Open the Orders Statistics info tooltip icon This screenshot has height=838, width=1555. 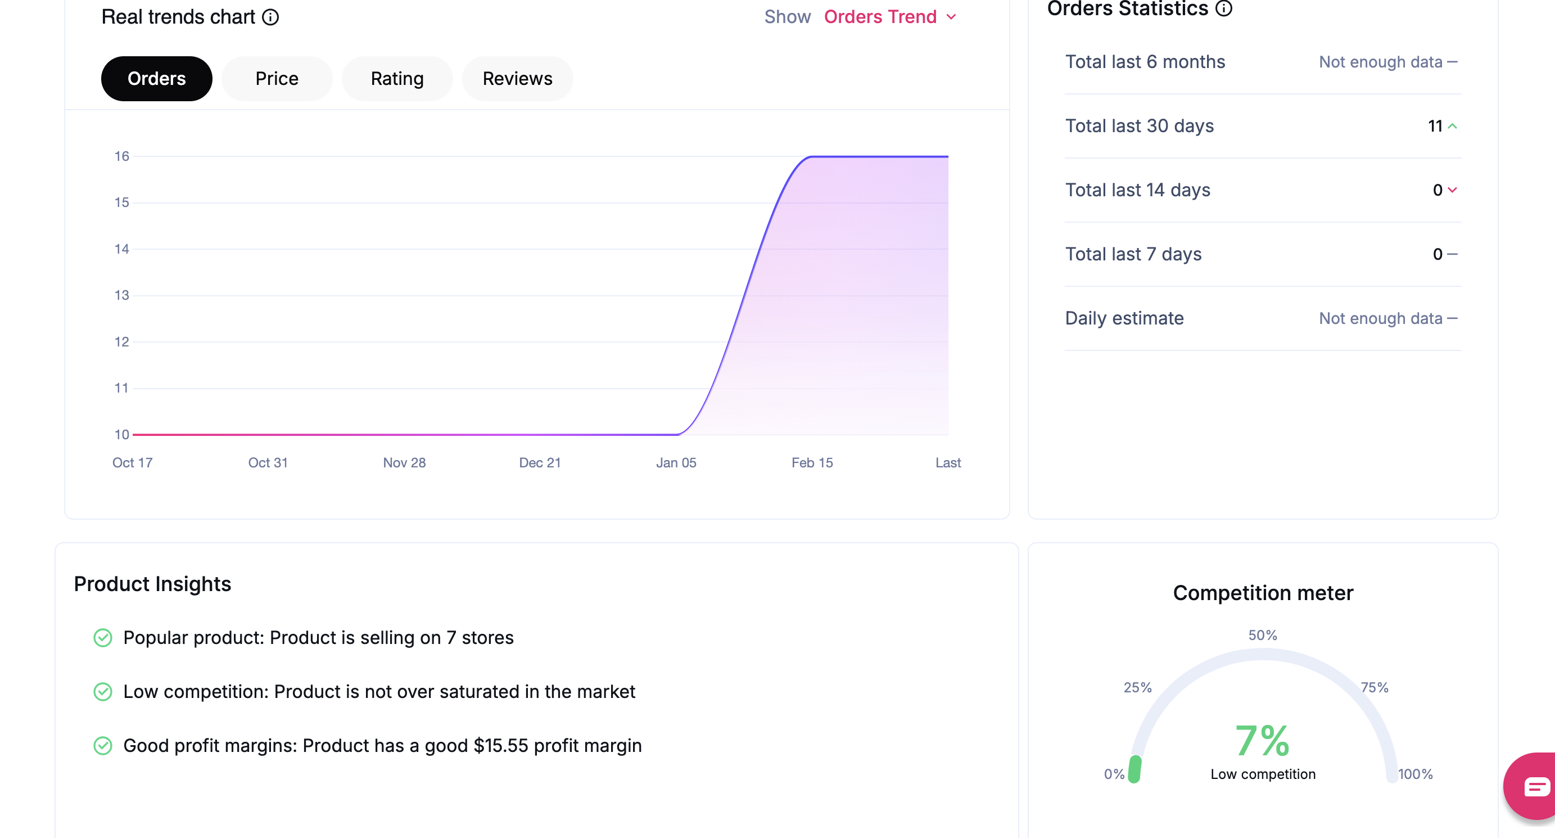pyautogui.click(x=1224, y=9)
